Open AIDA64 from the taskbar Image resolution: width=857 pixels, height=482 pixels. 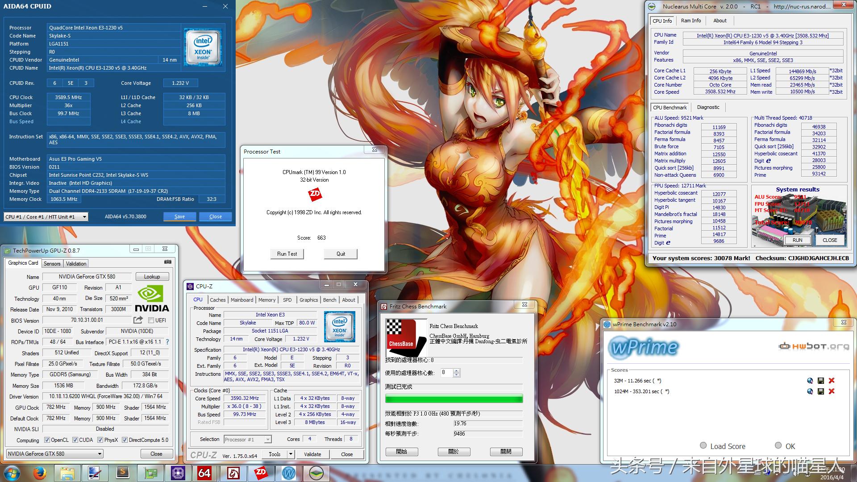tap(204, 473)
